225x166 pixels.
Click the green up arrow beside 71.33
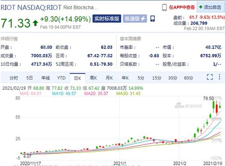35,23
